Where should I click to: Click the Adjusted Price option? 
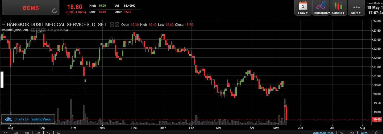tap(323, 133)
